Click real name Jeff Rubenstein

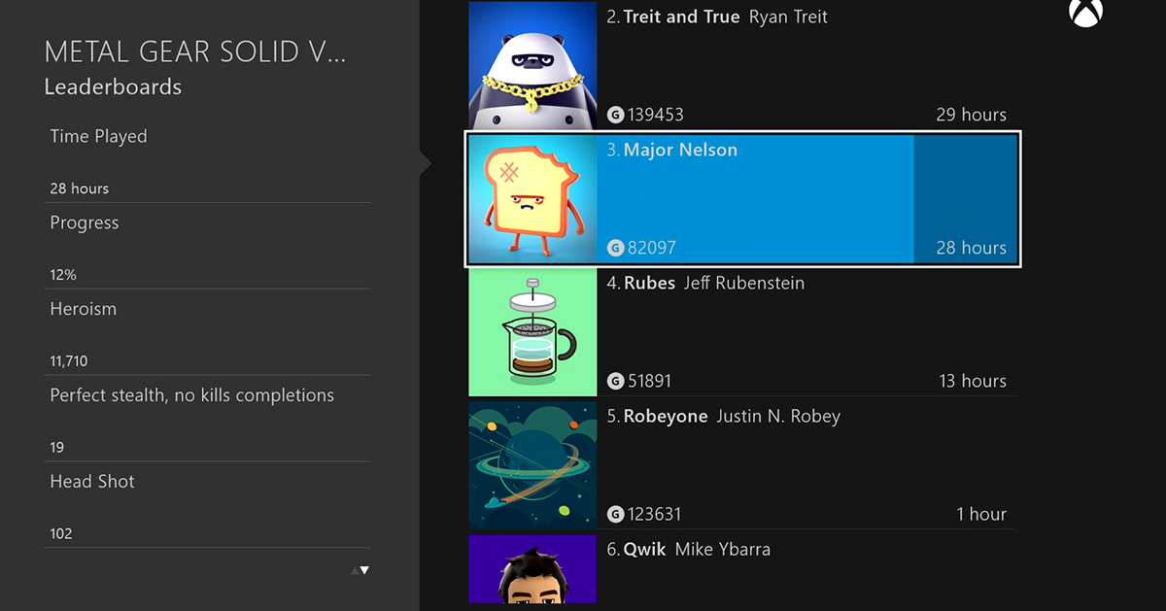tap(744, 283)
